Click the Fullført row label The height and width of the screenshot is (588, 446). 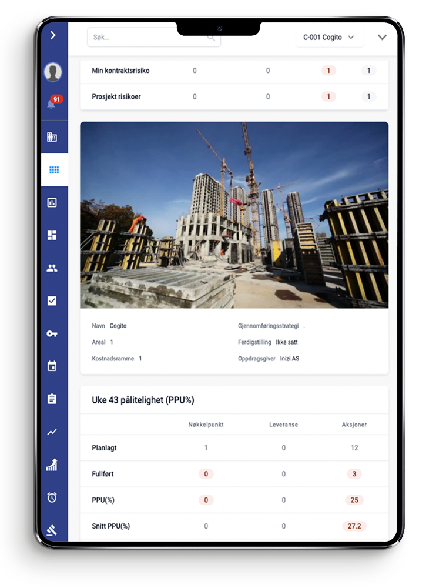pyautogui.click(x=103, y=474)
